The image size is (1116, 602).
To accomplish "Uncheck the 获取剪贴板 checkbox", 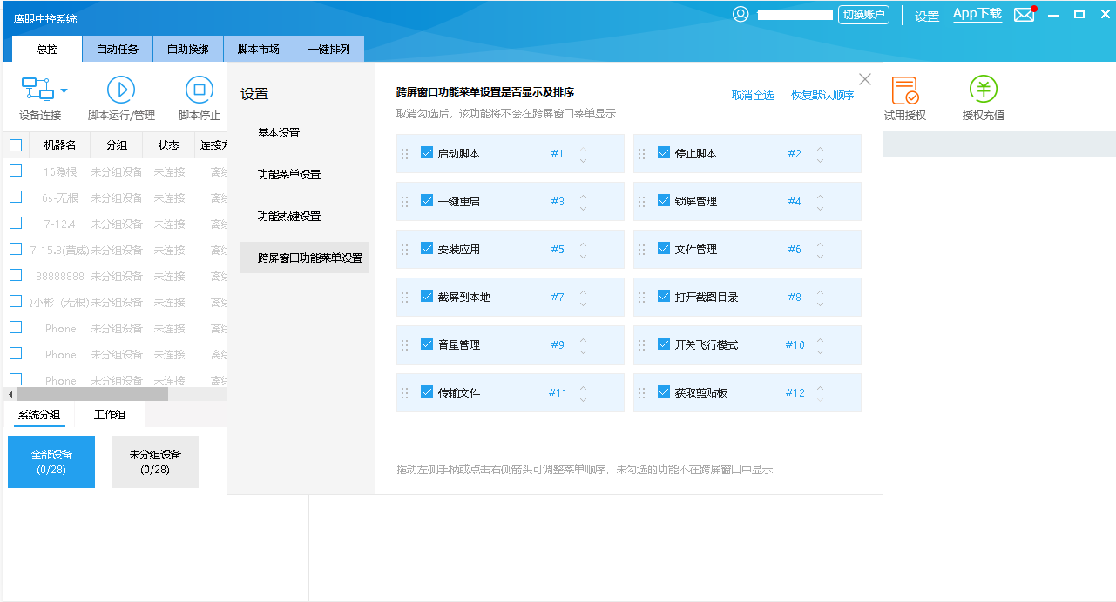I will tap(664, 391).
